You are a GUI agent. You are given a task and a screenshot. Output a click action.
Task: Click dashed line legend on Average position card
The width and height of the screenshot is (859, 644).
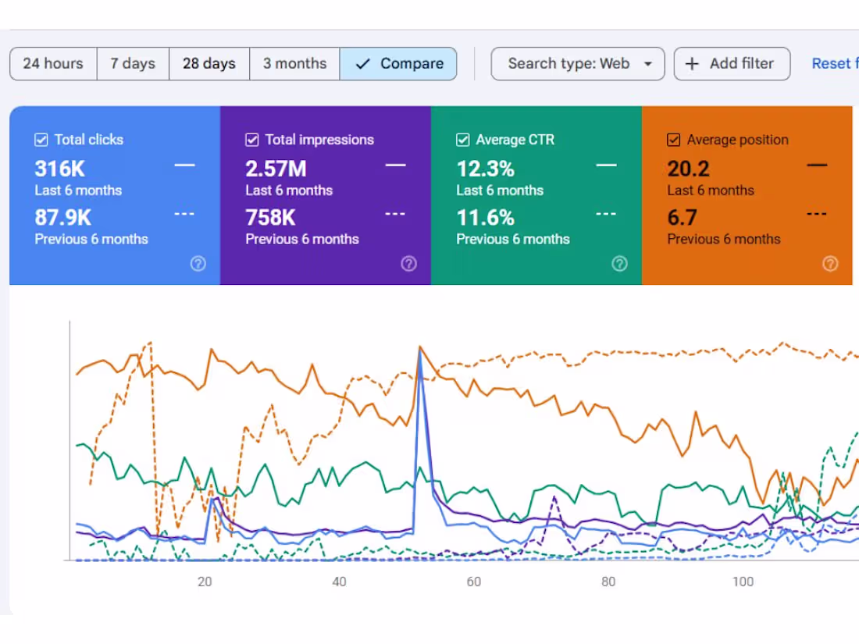[817, 213]
